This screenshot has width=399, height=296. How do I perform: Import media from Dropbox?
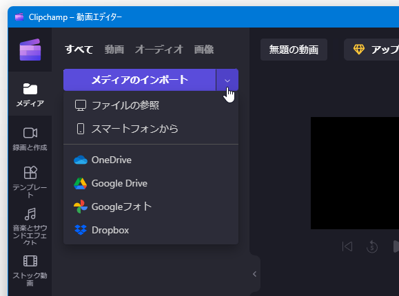point(151,230)
